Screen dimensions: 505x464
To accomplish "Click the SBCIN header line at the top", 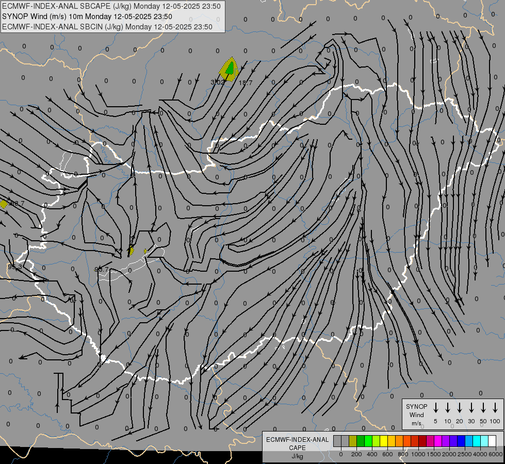I will pos(107,27).
